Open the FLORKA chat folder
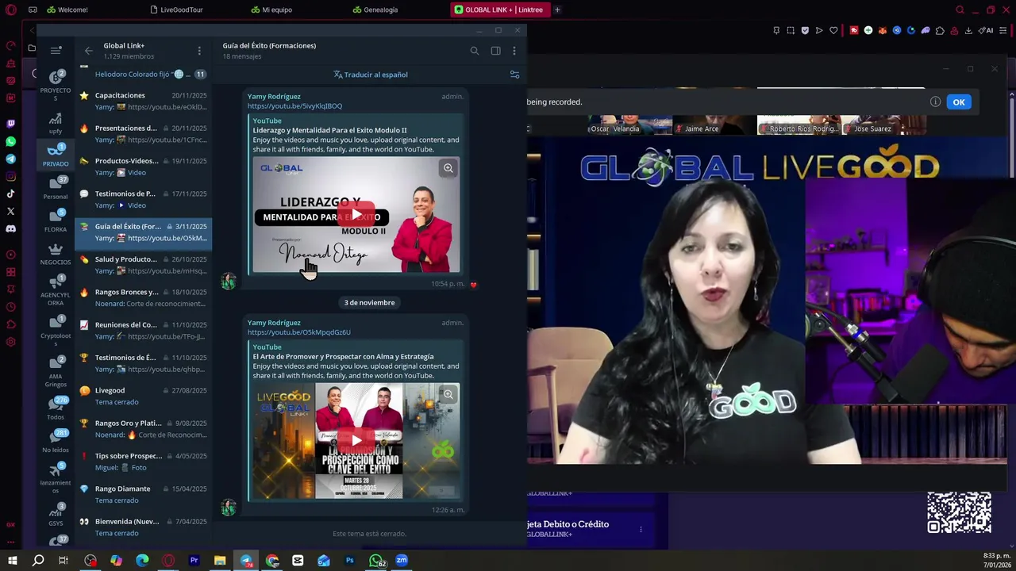1016x571 pixels. pyautogui.click(x=56, y=221)
